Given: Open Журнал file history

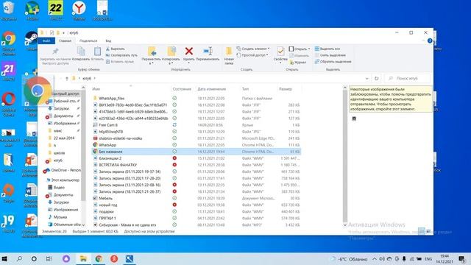Looking at the screenshot, I should 297,62.
